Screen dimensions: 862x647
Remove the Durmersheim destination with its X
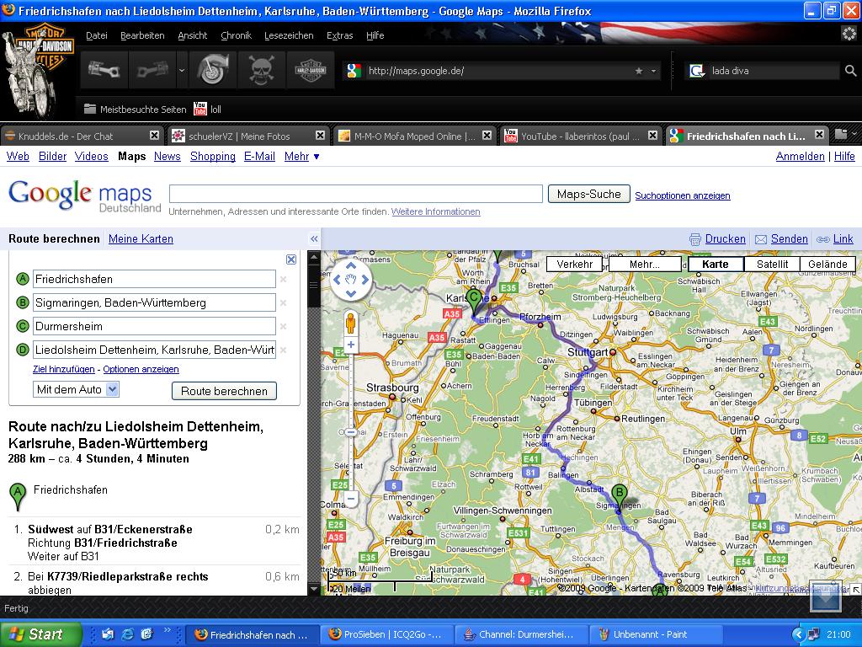point(284,327)
